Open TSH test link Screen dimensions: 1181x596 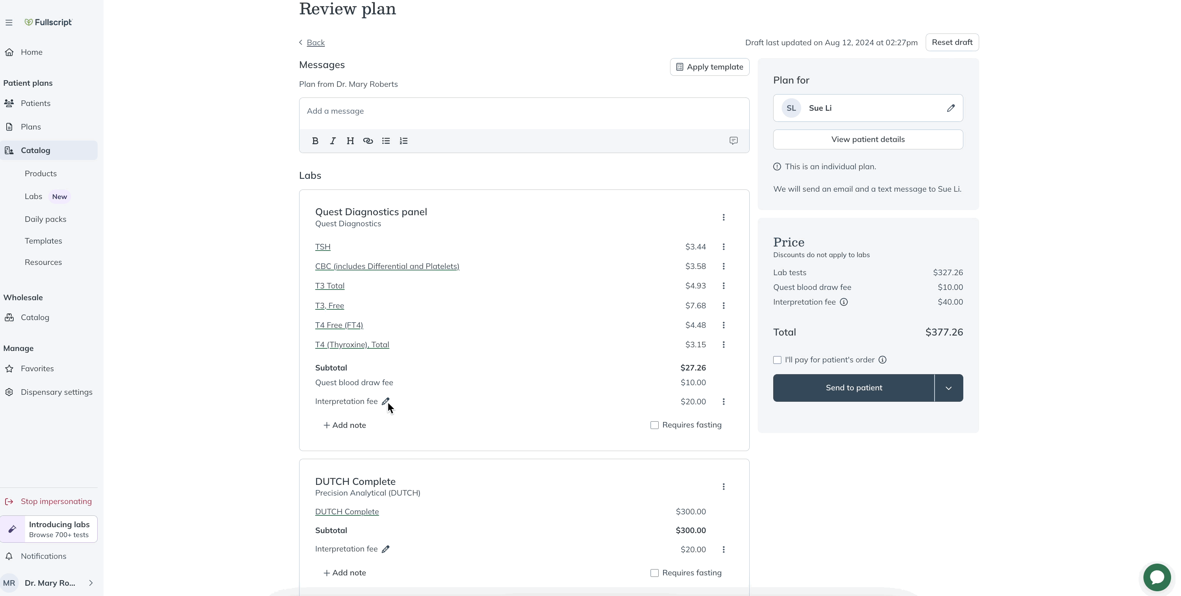coord(323,247)
